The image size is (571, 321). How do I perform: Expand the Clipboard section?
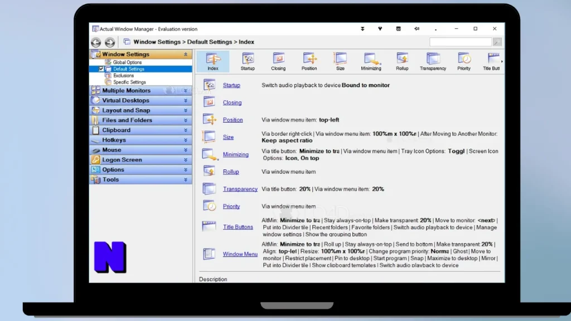click(x=186, y=130)
